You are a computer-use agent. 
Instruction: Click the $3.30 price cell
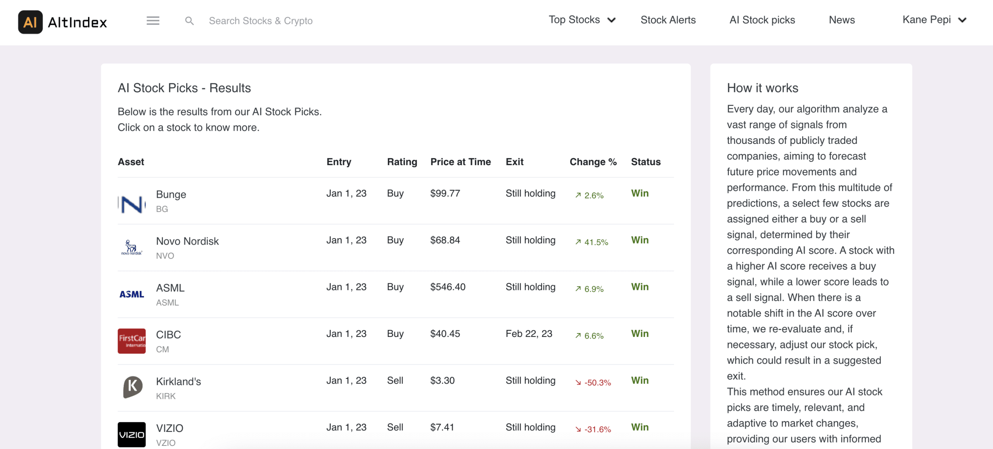(443, 380)
